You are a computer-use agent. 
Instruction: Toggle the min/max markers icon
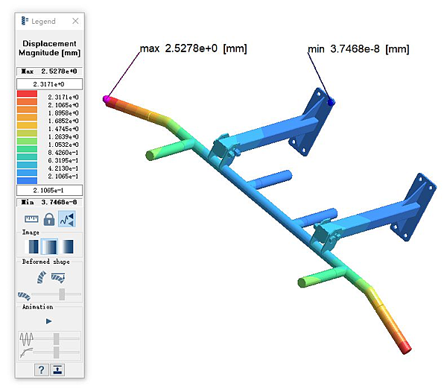tap(67, 219)
